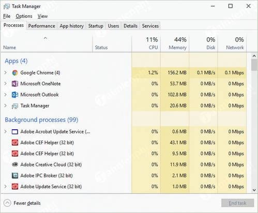This screenshot has height=213, width=258.
Task: Expand Adobe Acrobat Update Service row
Action: click(6, 132)
